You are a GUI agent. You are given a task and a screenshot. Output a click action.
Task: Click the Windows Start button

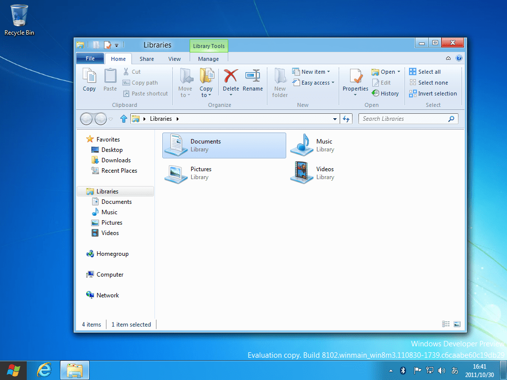pyautogui.click(x=13, y=370)
